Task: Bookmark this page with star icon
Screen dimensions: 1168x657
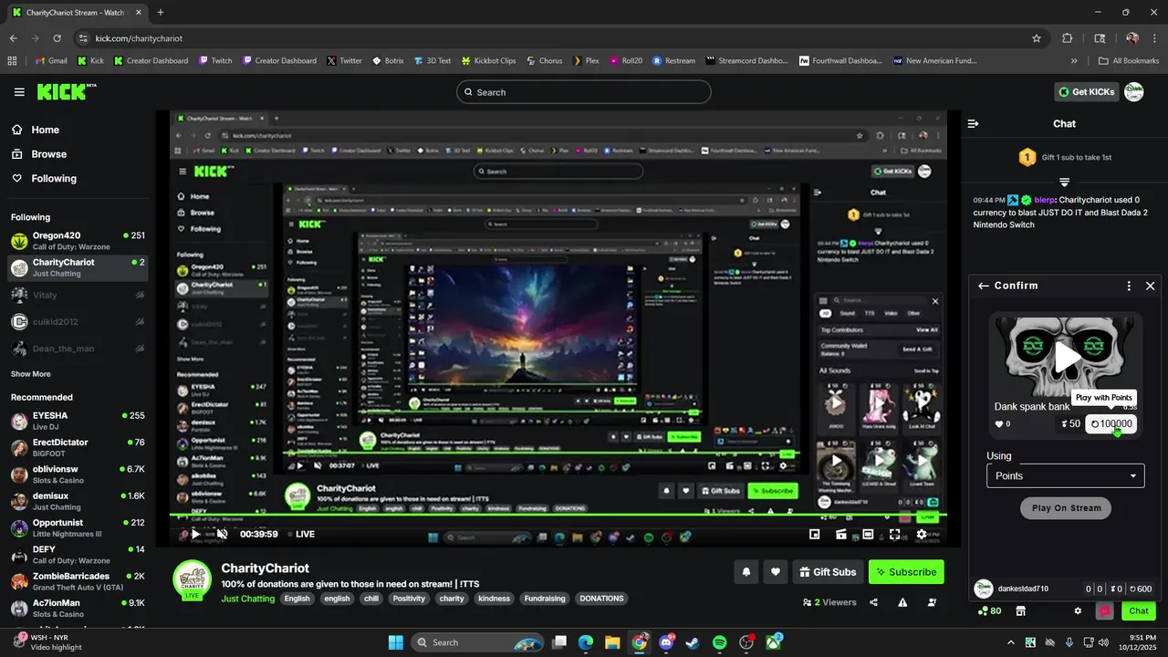Action: pos(1037,38)
